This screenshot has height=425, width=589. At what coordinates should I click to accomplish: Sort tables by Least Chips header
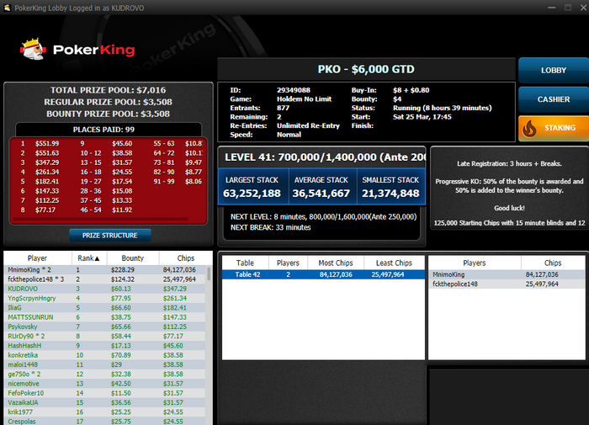point(394,263)
